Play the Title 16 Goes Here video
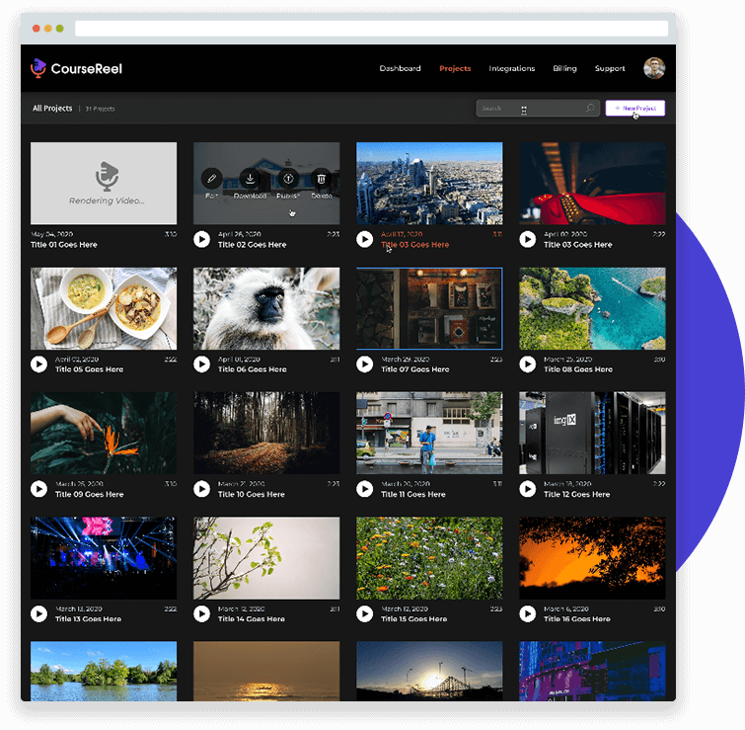Image resolution: width=745 pixels, height=730 pixels. (527, 614)
